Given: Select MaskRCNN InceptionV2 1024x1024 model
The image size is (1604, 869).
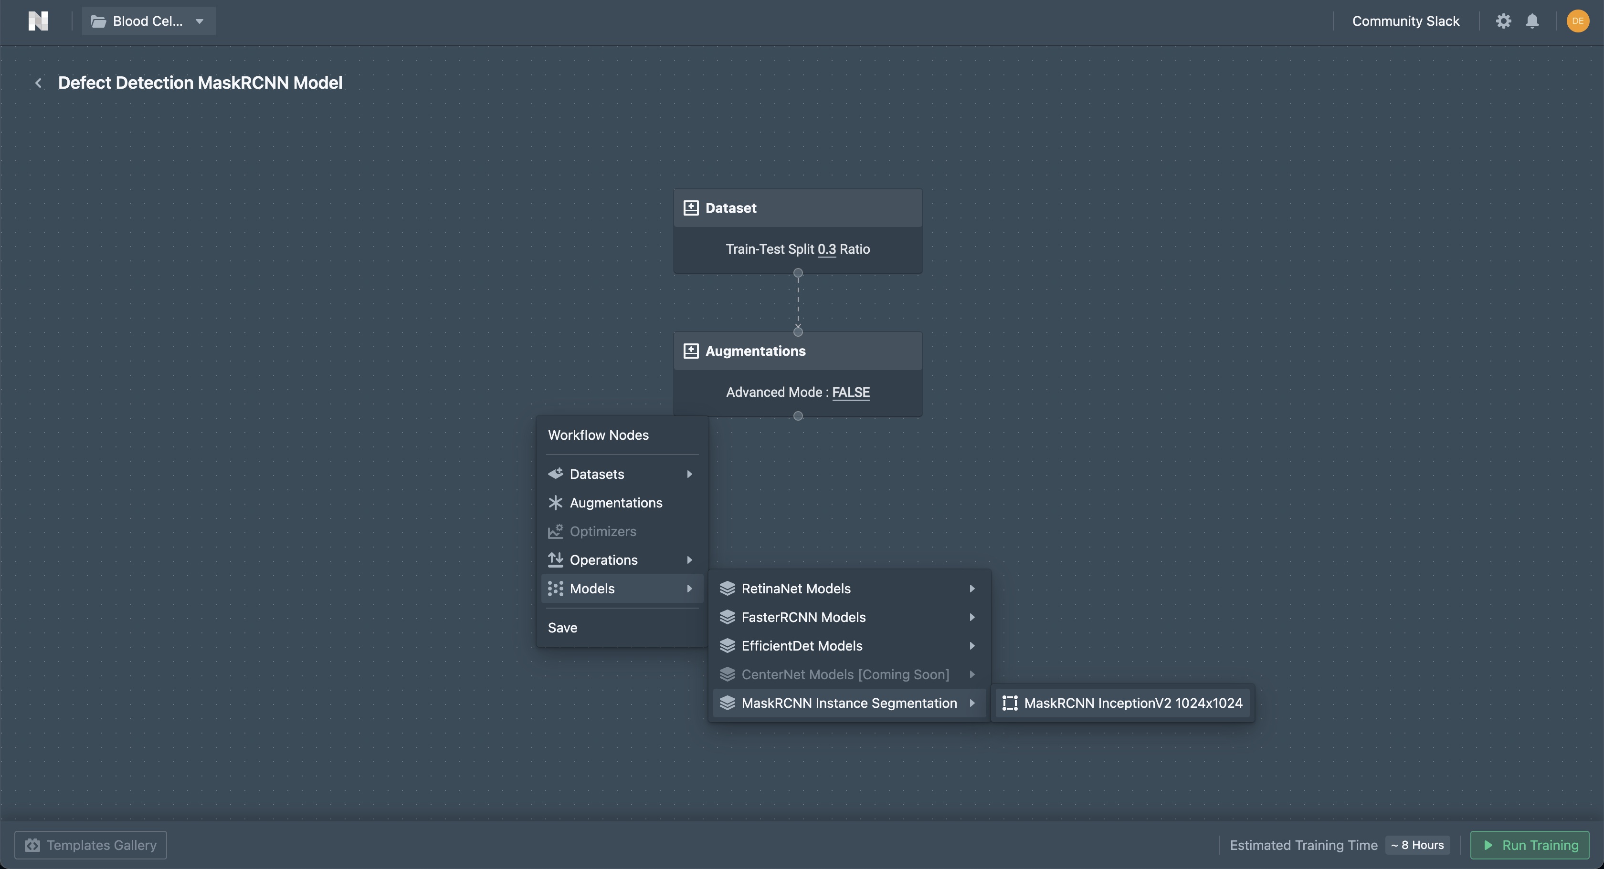Looking at the screenshot, I should point(1122,703).
